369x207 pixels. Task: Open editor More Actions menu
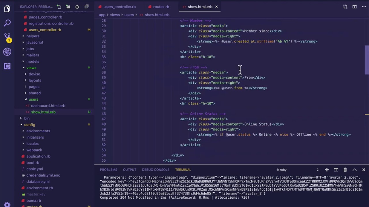[x=364, y=7]
